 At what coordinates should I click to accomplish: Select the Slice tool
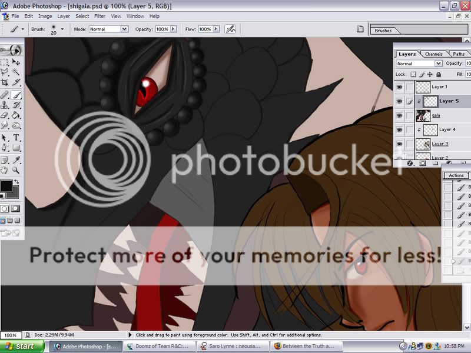coord(16,82)
